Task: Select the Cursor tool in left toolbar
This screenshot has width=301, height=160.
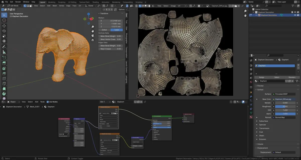Action: coord(4,20)
